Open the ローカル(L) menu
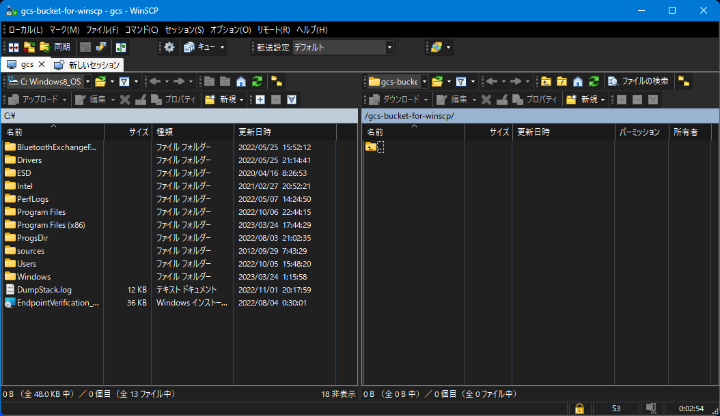Viewport: 720px width, 416px height. [x=25, y=30]
